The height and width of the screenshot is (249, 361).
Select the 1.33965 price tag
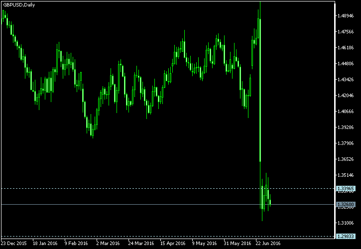pos(346,189)
